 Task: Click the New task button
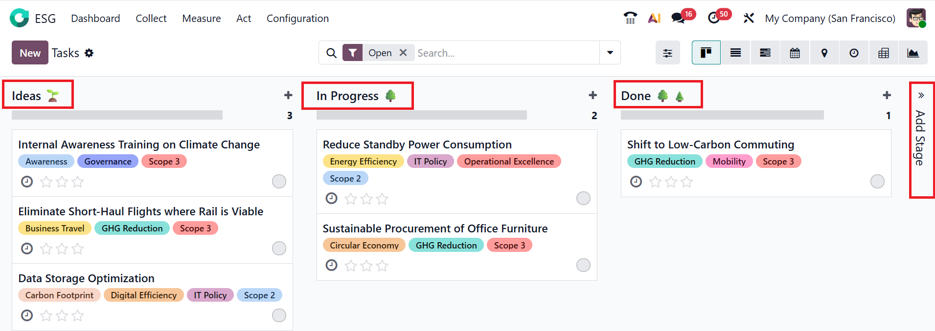point(30,53)
